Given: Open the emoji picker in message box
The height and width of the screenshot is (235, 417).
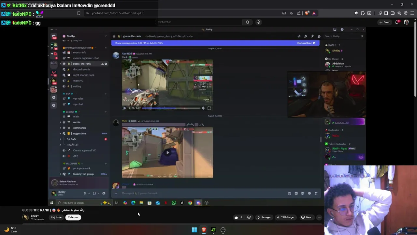Looking at the screenshot, I should click(x=309, y=193).
